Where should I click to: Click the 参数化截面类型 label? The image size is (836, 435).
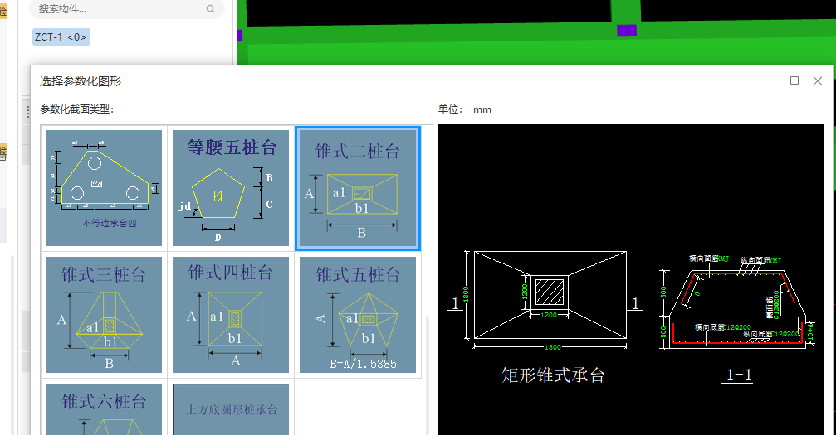click(x=76, y=109)
